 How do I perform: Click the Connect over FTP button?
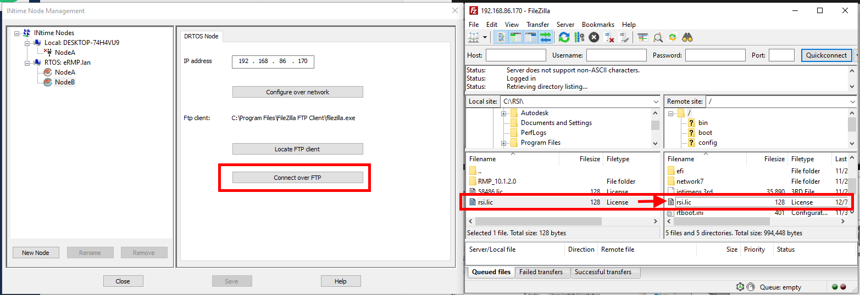tap(297, 178)
